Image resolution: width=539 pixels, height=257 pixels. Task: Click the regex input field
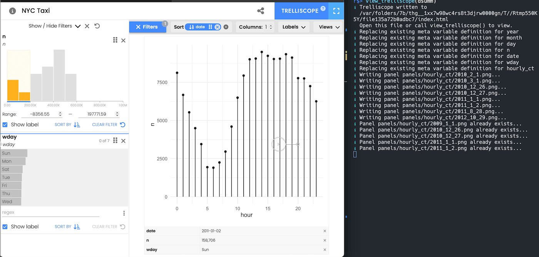pos(50,212)
